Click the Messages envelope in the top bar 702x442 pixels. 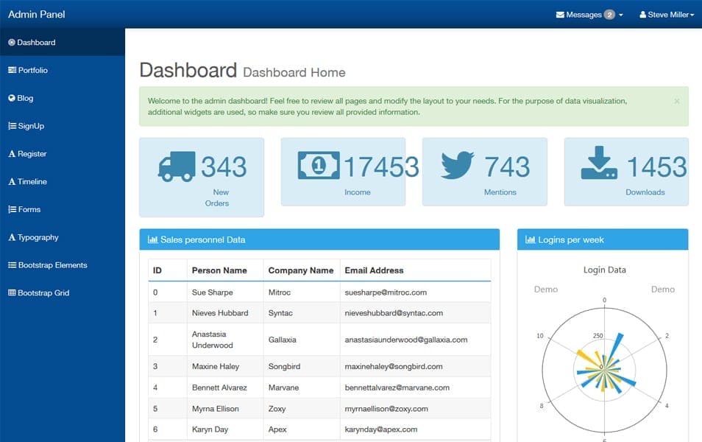pos(560,13)
